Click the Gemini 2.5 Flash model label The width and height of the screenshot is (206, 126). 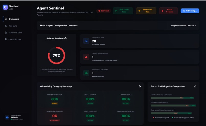point(17,119)
